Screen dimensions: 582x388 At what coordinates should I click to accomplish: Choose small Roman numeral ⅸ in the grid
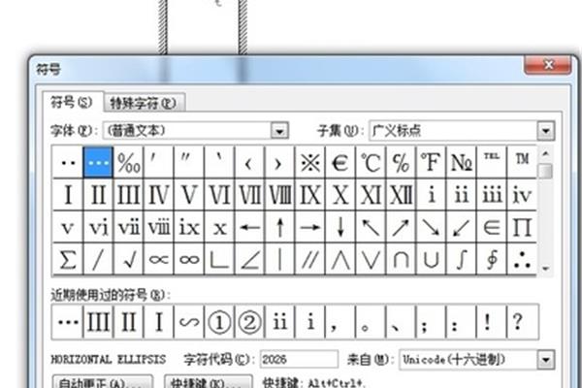[x=189, y=227]
